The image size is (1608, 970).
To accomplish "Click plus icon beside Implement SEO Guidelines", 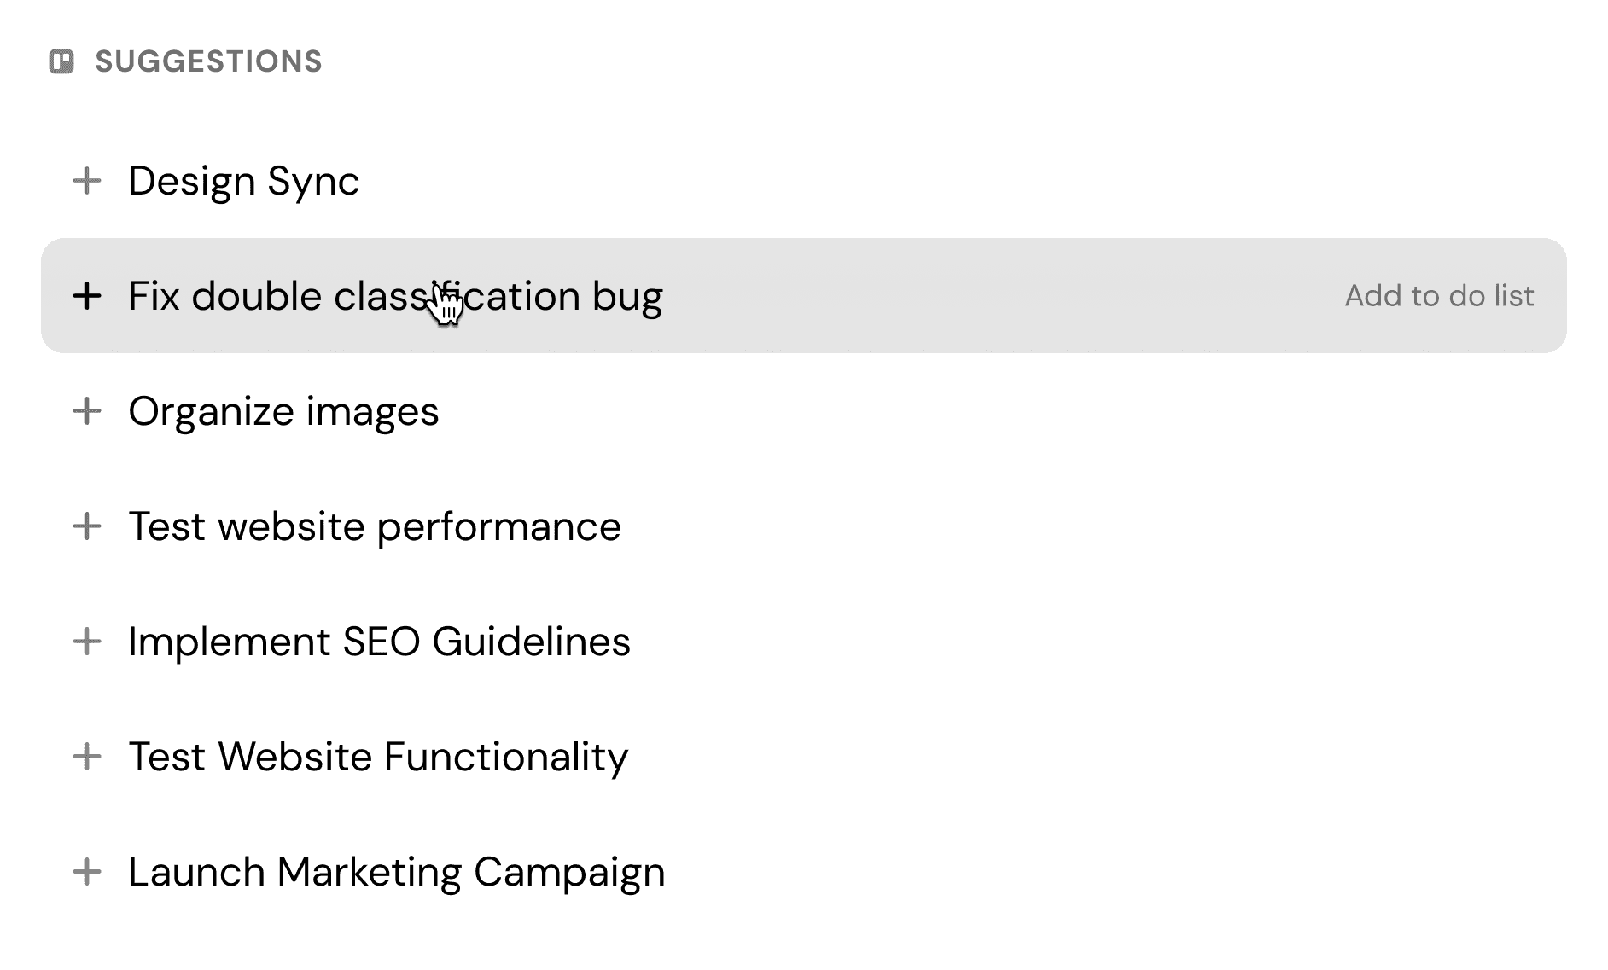I will 87,642.
